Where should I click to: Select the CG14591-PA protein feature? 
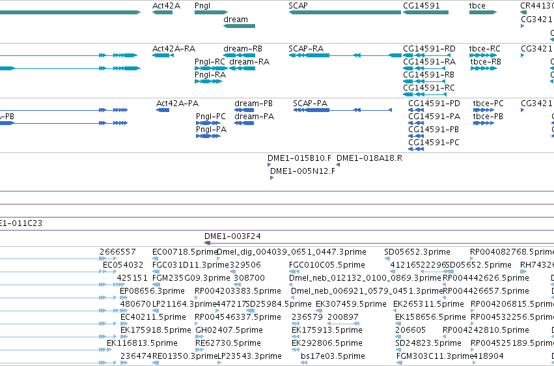tap(416, 123)
